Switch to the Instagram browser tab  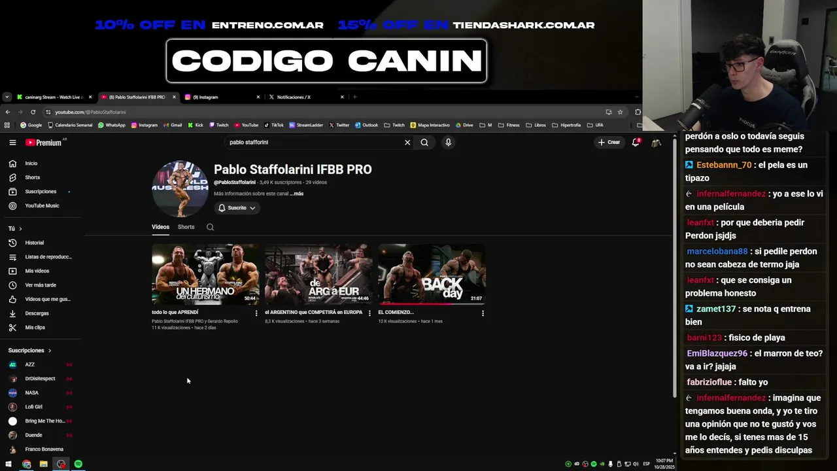coord(222,97)
